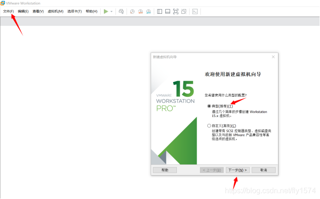Toggle the library sidebar panel icon
This screenshot has height=199, width=320.
(160, 12)
